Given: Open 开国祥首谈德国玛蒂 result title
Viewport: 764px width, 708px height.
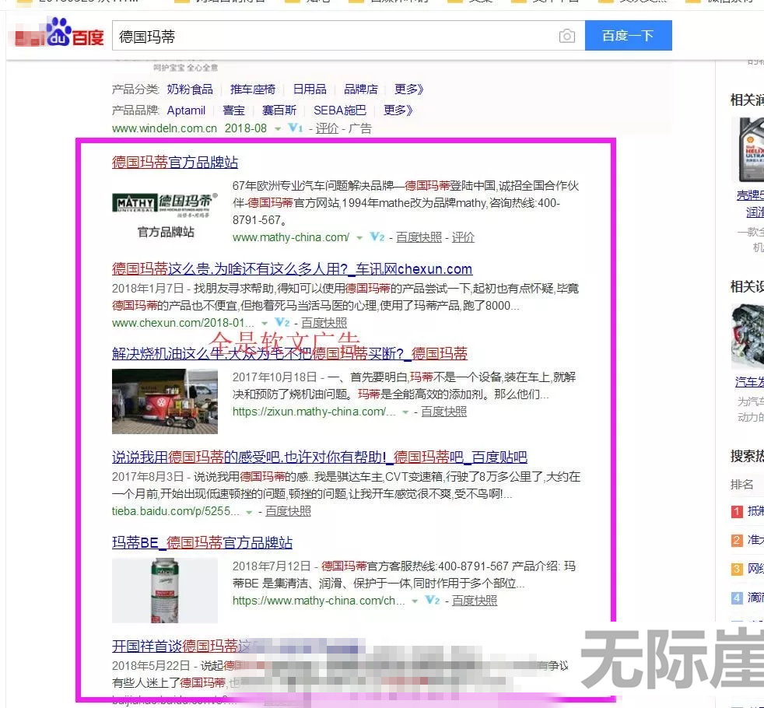Looking at the screenshot, I should (181, 647).
